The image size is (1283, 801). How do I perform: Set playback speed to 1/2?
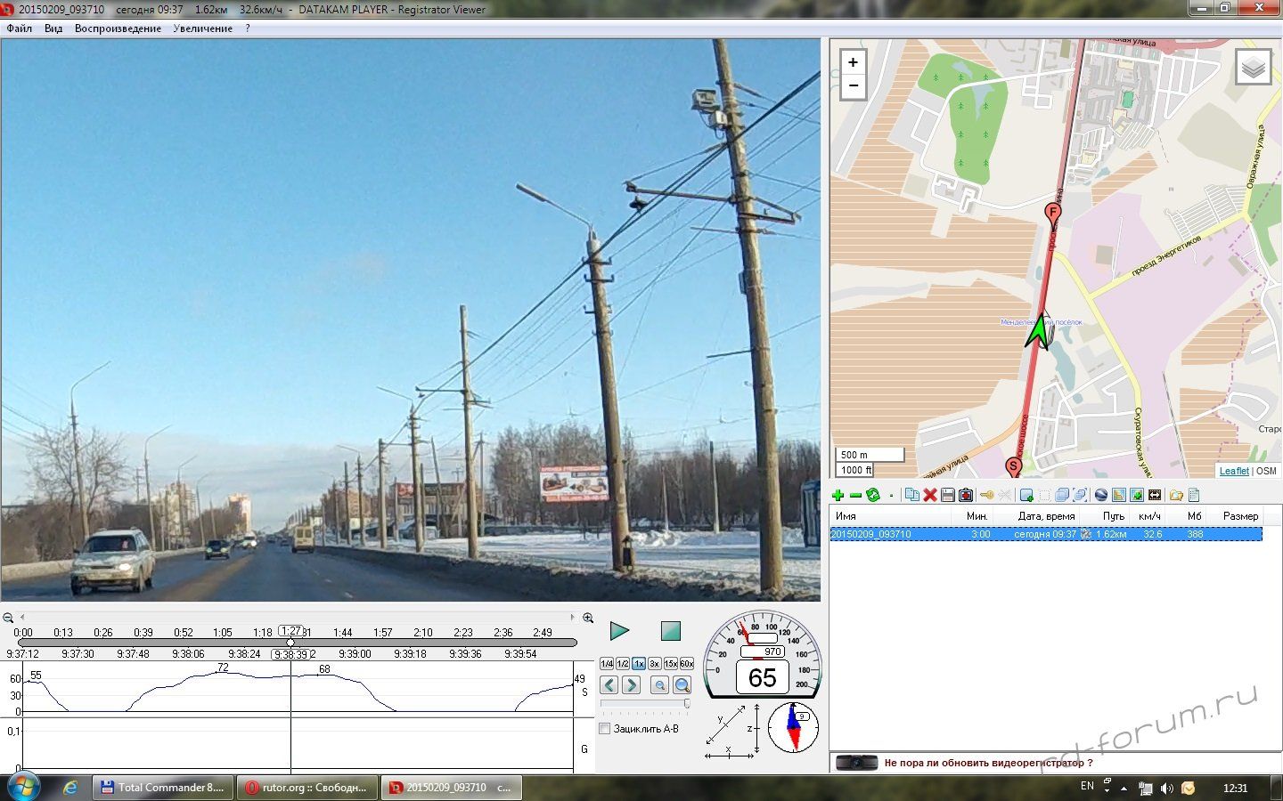(x=623, y=664)
